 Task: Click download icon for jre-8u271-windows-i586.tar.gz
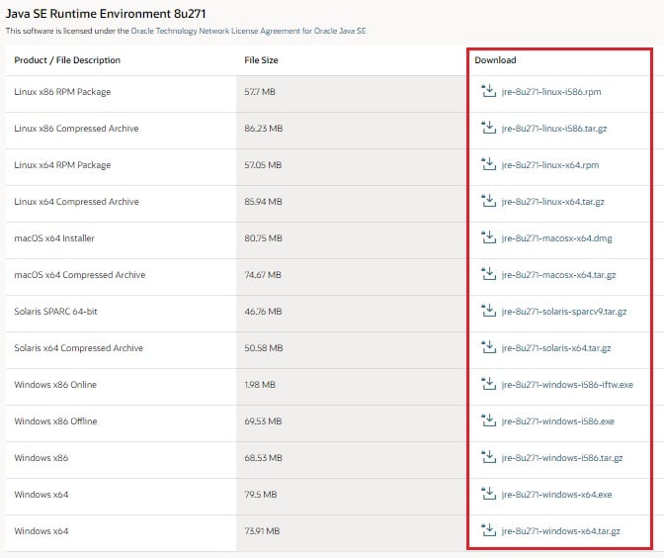(489, 457)
